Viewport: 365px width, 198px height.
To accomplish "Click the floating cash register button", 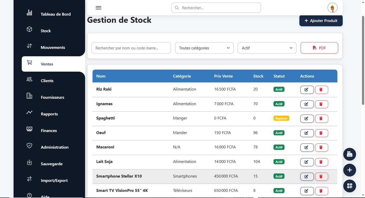I will click(x=350, y=154).
